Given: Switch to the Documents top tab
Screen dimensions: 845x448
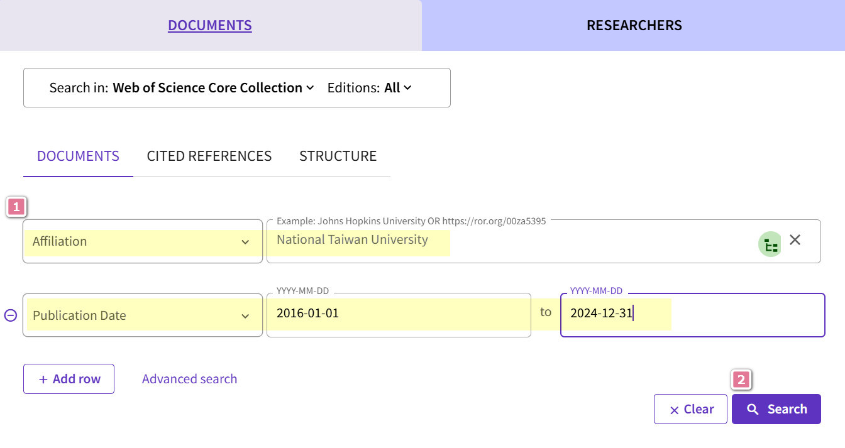Looking at the screenshot, I should click(x=210, y=25).
